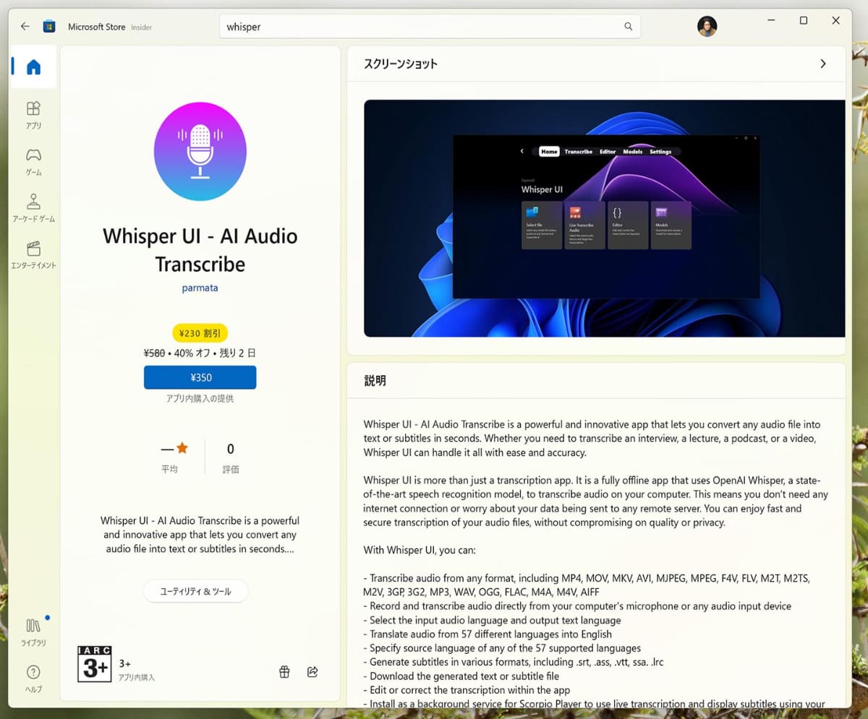
Task: Click the 説明 section heading
Action: click(x=375, y=381)
